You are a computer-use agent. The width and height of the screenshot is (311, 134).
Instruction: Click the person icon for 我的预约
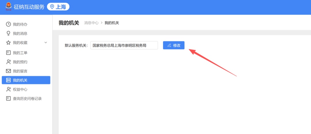[x=8, y=62]
